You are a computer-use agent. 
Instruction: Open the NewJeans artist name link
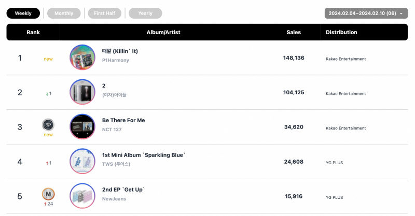click(x=114, y=199)
